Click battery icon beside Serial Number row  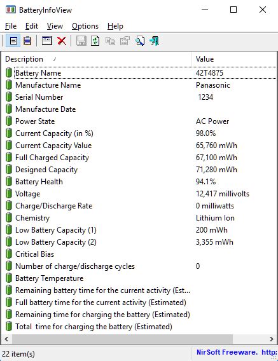coord(9,97)
